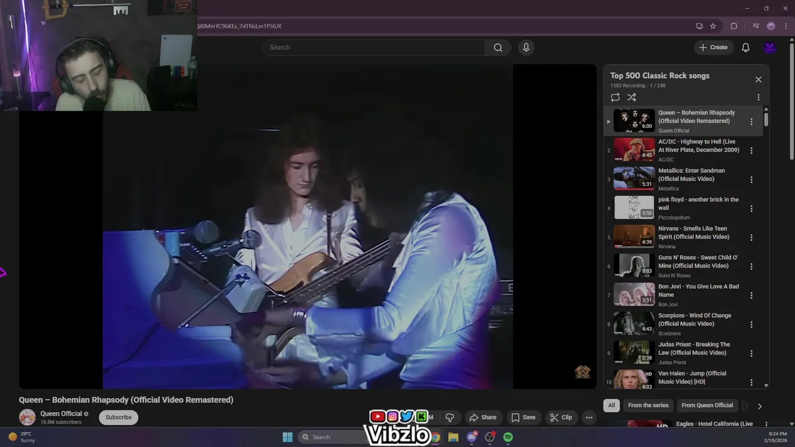Click the Create button
This screenshot has width=795, height=447.
click(714, 47)
